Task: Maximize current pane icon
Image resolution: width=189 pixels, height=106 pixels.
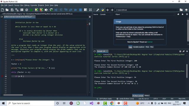Action: coord(85,10)
